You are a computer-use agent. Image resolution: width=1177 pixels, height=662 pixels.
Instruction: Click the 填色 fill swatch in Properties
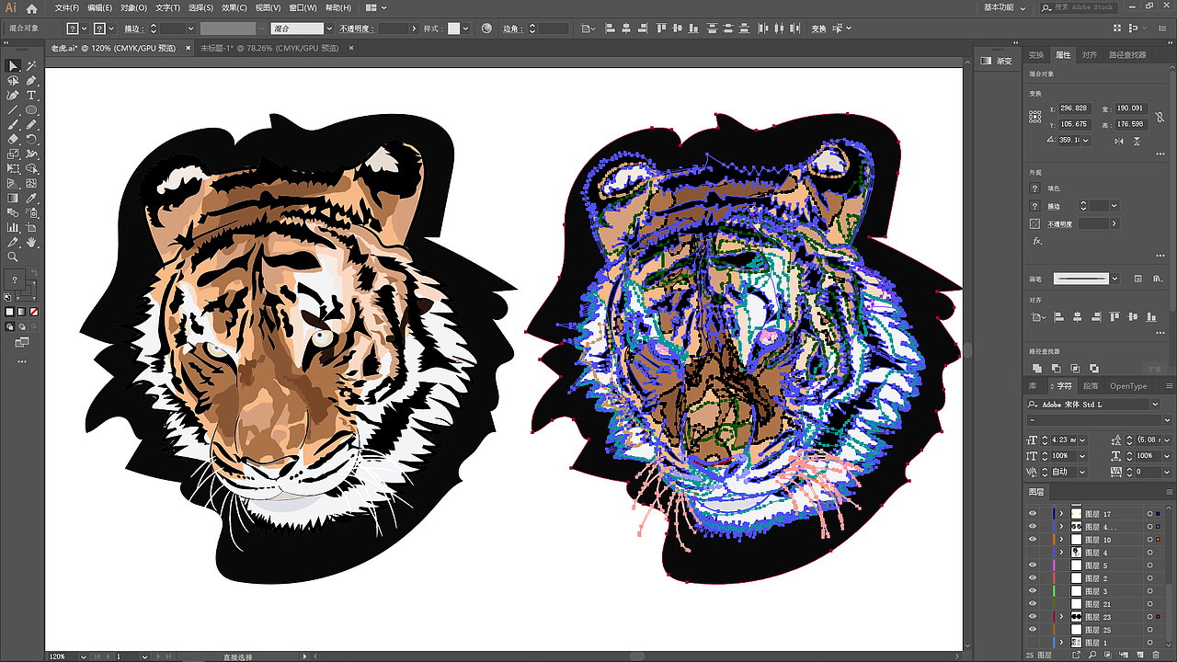click(x=1035, y=189)
